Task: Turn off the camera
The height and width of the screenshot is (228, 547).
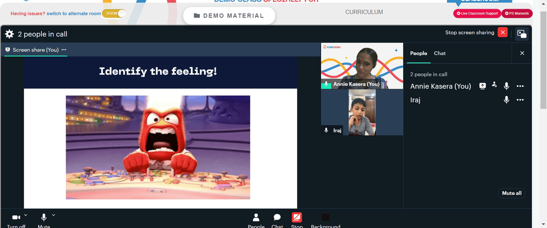Action: [16, 220]
